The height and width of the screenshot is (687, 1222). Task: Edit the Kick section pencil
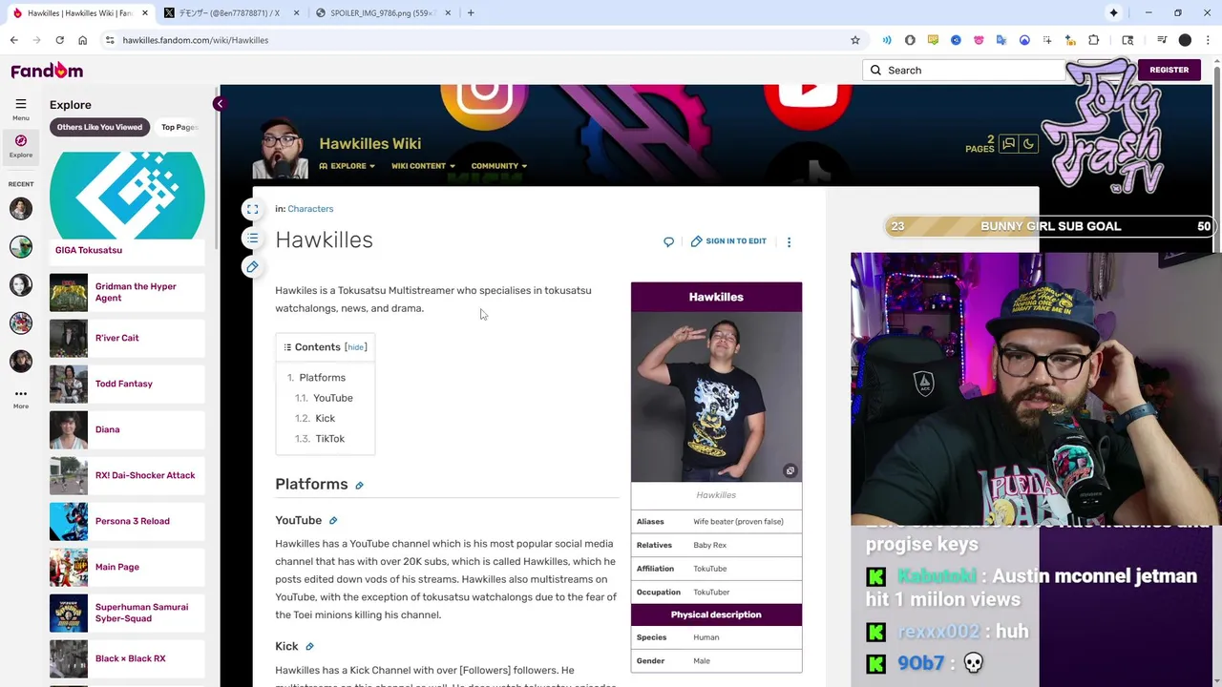(309, 647)
